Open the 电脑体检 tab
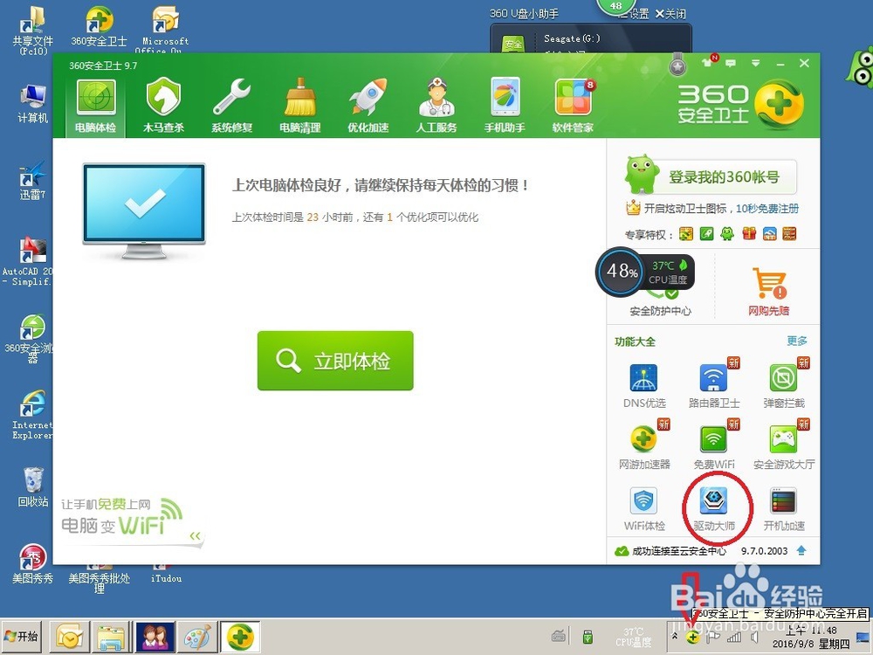This screenshot has height=655, width=873. coord(95,106)
